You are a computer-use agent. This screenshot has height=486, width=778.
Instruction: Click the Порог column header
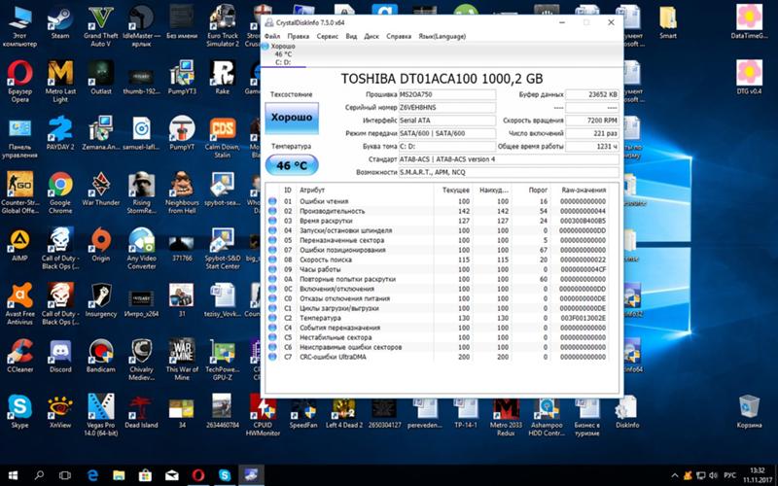(531, 190)
